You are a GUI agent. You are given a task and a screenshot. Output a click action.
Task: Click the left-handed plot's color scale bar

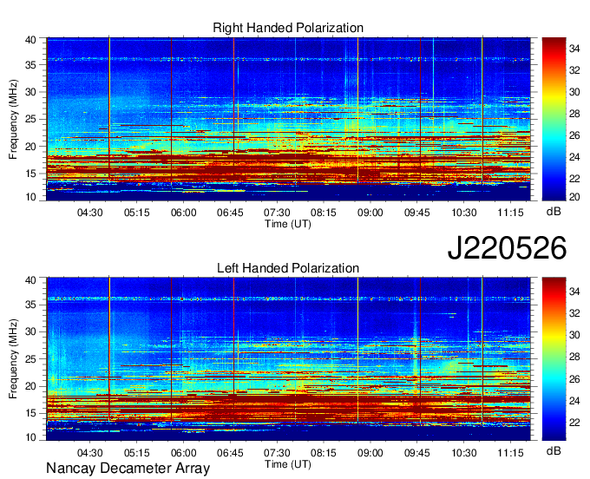coord(554,359)
